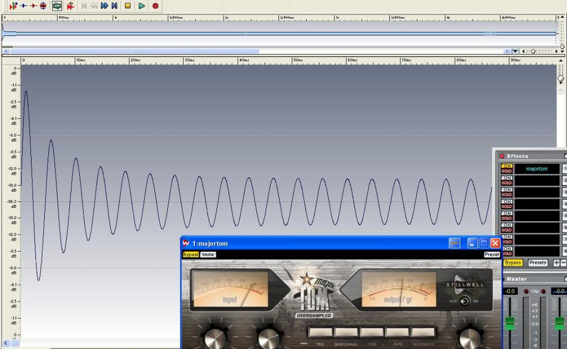Click the second majortom knob
This screenshot has height=349, width=567.
click(269, 338)
